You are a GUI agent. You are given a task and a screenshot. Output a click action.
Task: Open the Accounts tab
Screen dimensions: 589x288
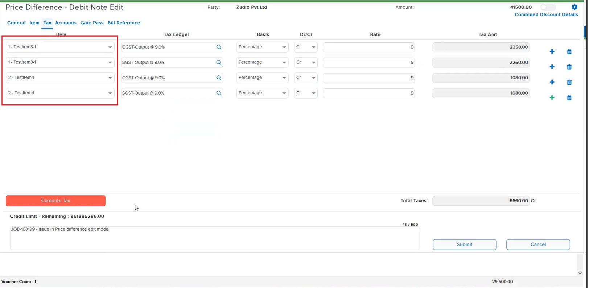coord(66,23)
